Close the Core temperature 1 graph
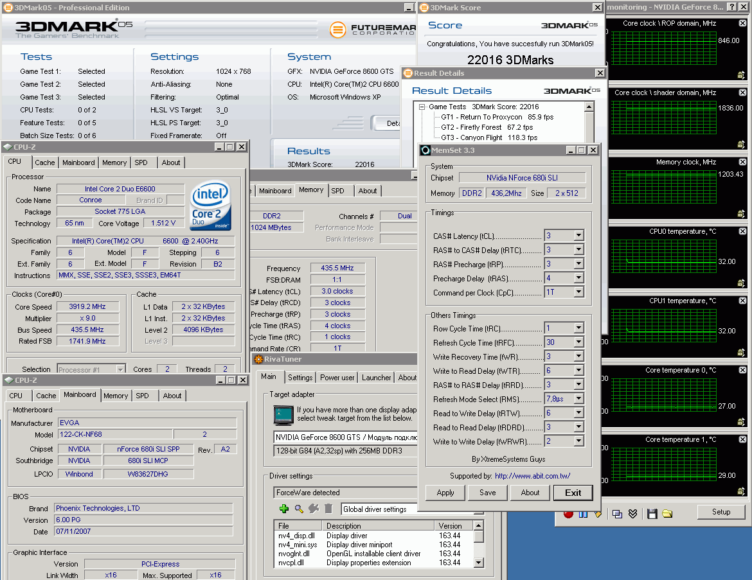752x580 pixels. tap(742, 439)
